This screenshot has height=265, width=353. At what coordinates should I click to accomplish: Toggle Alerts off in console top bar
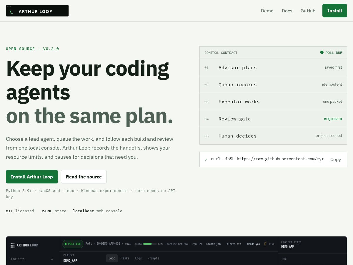coord(234,244)
